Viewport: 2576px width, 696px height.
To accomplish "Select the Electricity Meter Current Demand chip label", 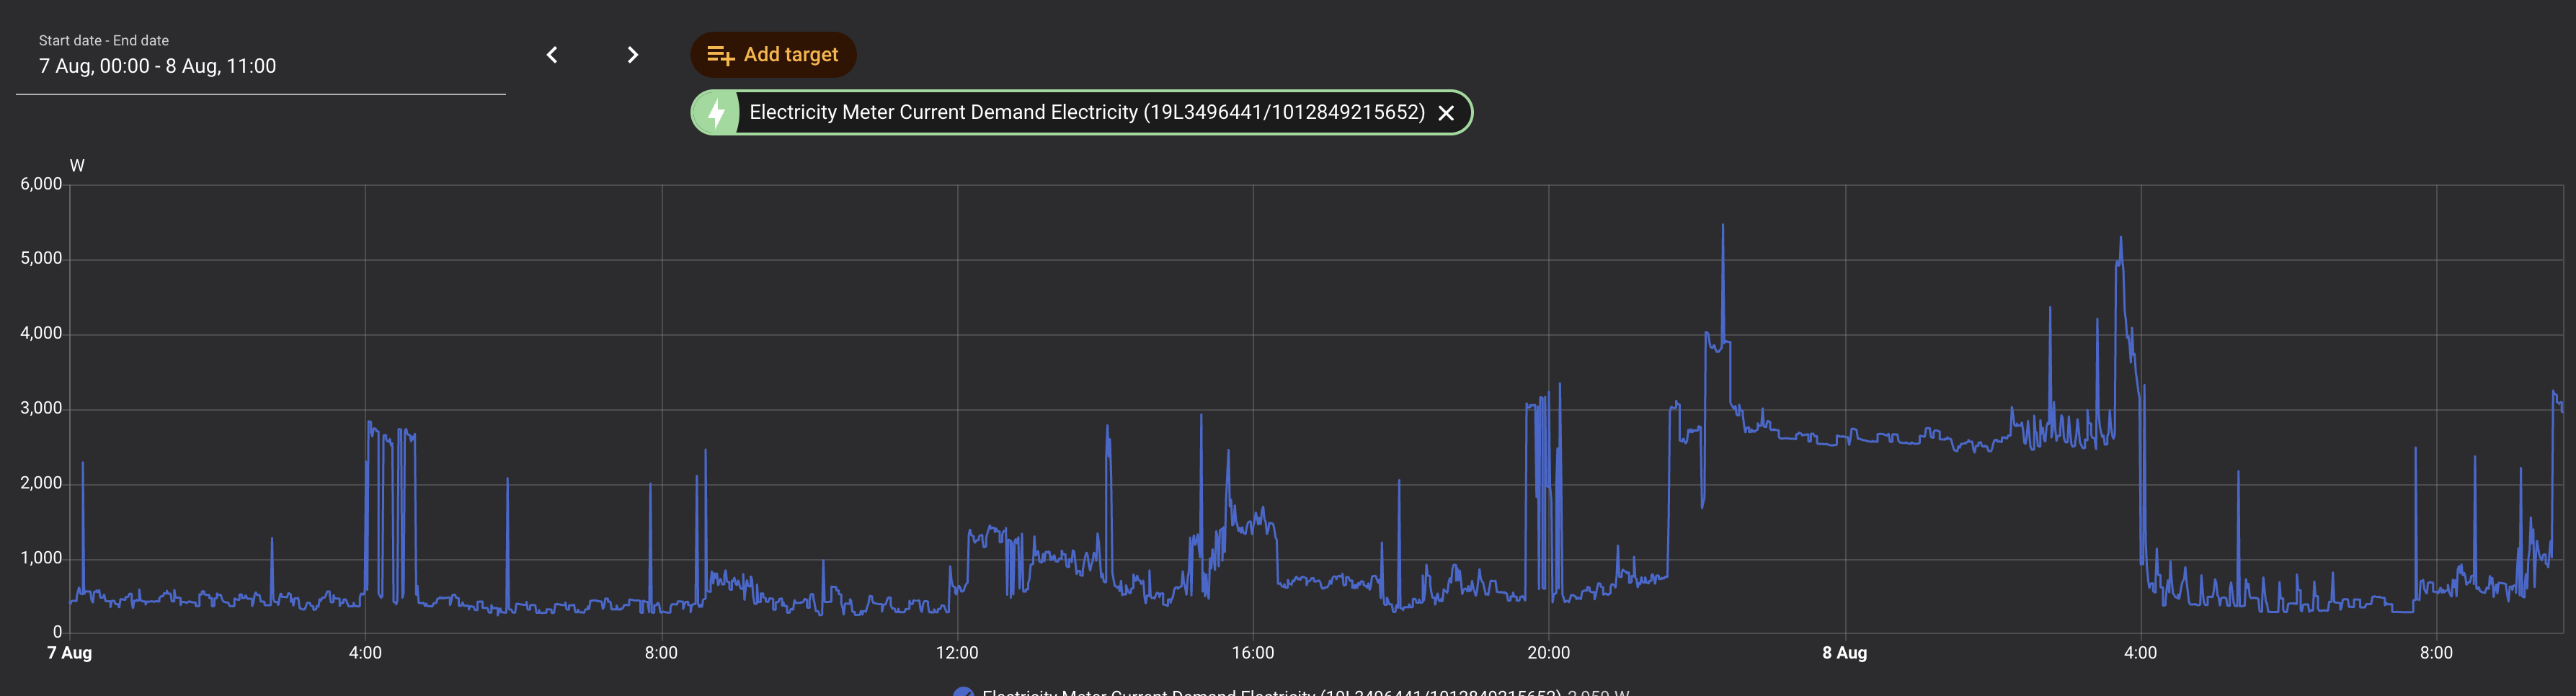I will pyautogui.click(x=1087, y=112).
